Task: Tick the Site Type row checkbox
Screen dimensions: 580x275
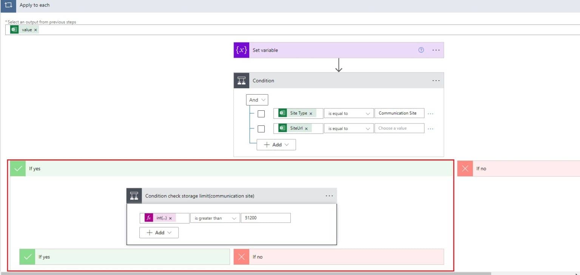Action: tap(261, 113)
